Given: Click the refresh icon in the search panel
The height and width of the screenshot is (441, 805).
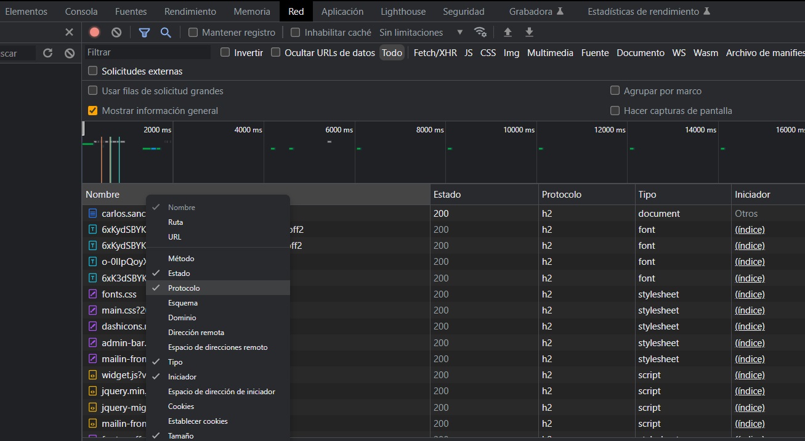Looking at the screenshot, I should point(47,54).
